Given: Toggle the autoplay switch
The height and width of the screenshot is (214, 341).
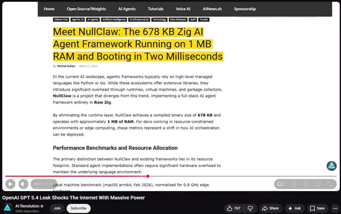Looking at the screenshot, I should 280,184.
